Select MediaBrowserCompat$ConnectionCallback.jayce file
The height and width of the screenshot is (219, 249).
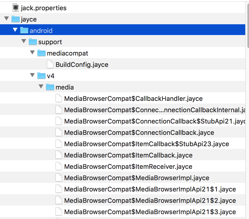(139, 132)
